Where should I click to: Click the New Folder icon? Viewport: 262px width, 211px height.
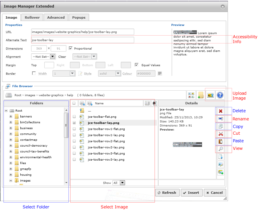pos(201,95)
